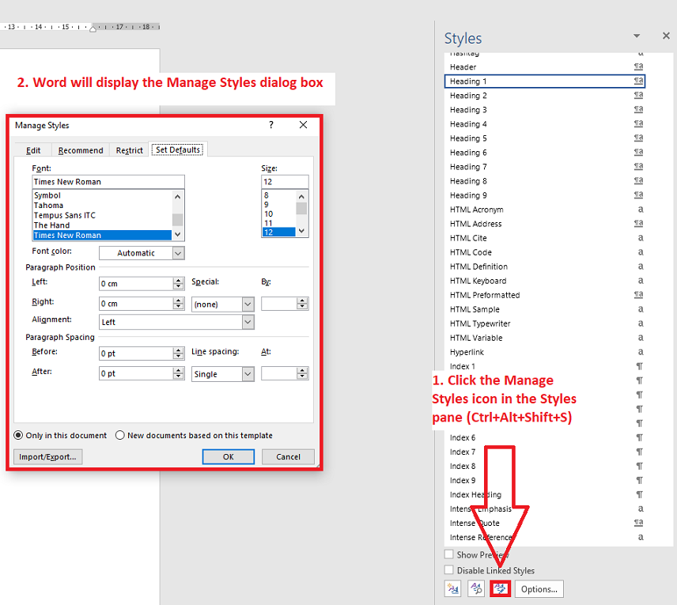This screenshot has width=677, height=605.
Task: Select the Intense Quote style
Action: click(545, 523)
